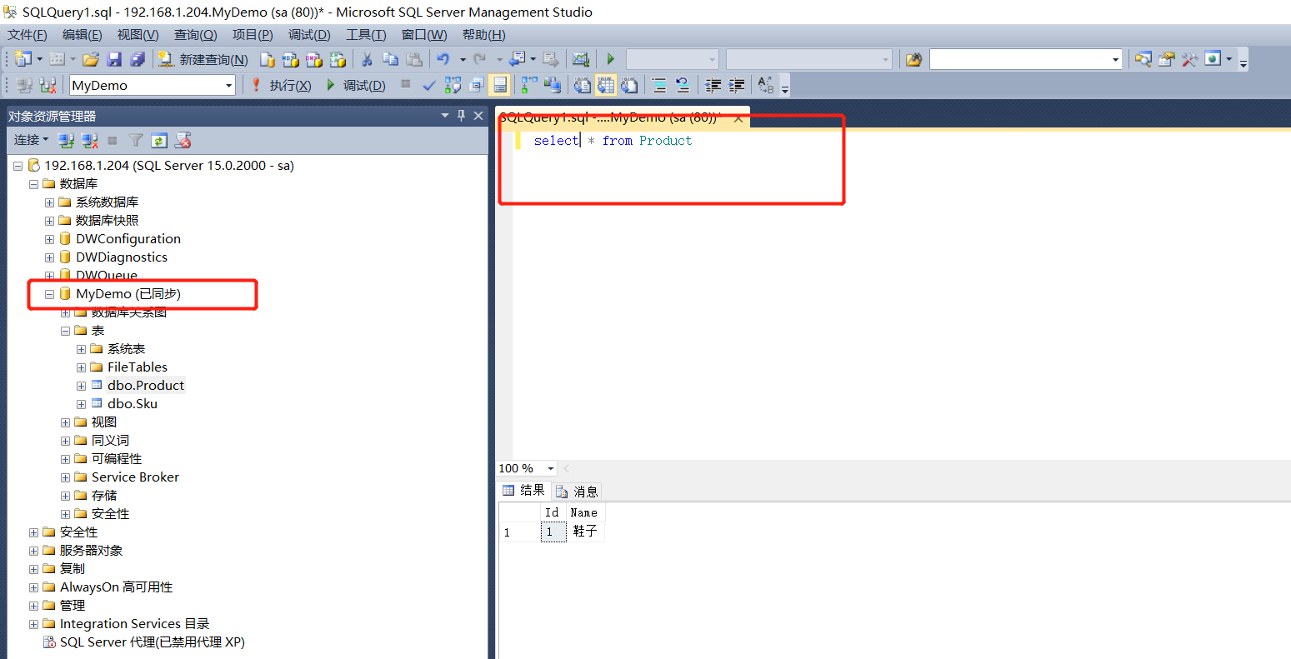Click the funnel Filter icon in Object Explorer
This screenshot has height=659, width=1291.
tap(136, 140)
